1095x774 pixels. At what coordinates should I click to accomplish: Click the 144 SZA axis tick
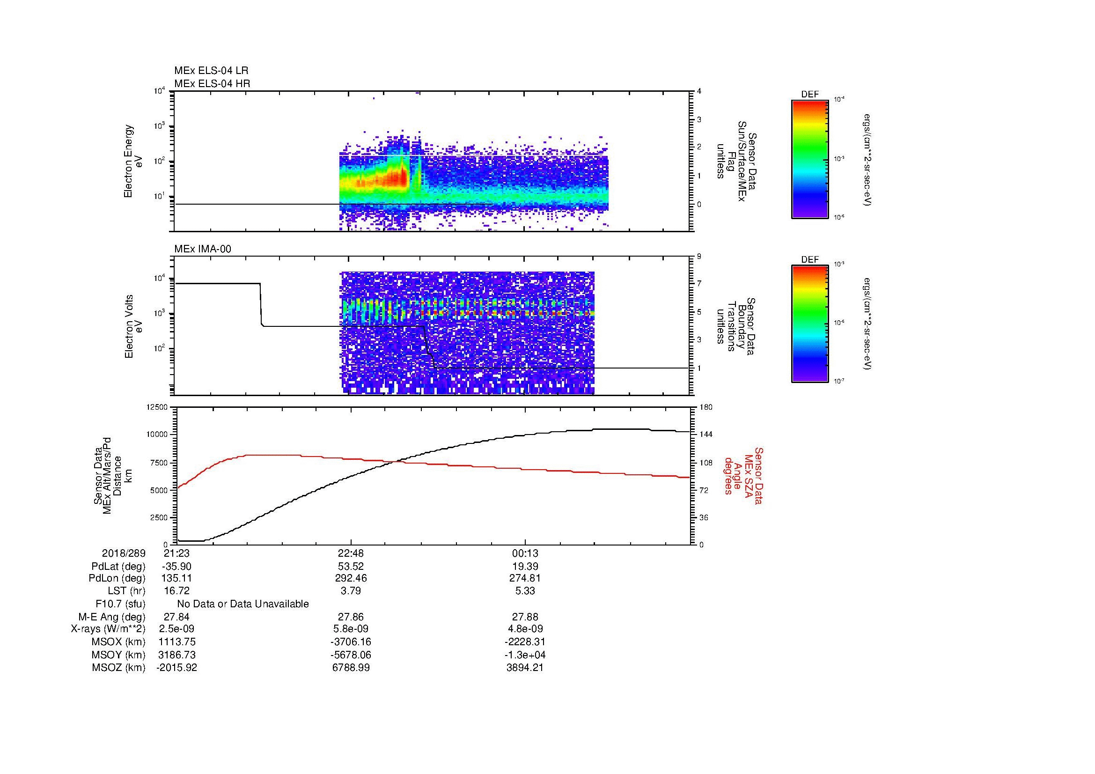tap(706, 435)
